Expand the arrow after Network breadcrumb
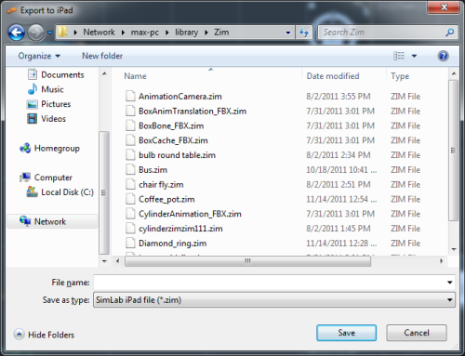Image resolution: width=465 pixels, height=356 pixels. pyautogui.click(x=123, y=33)
